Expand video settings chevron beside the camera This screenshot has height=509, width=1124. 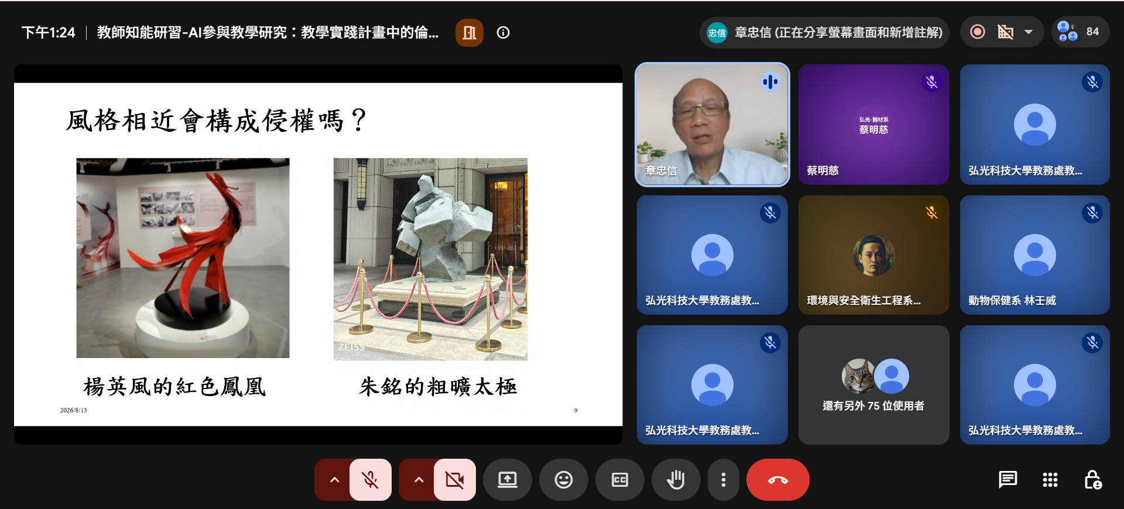coord(419,480)
